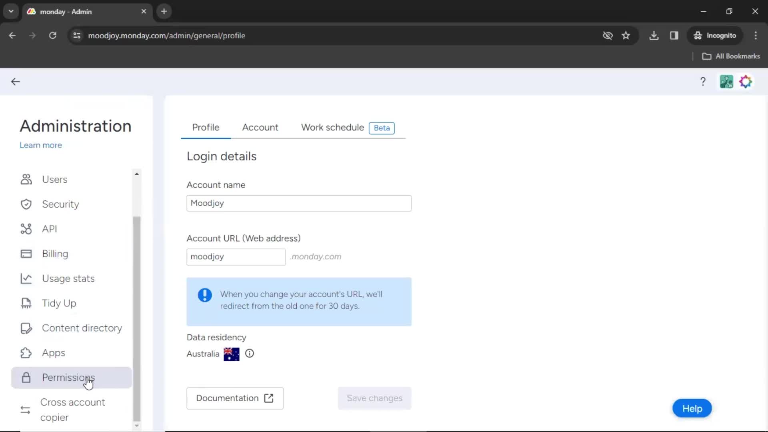768x432 pixels.
Task: View site information icon in address bar
Action: (77, 36)
